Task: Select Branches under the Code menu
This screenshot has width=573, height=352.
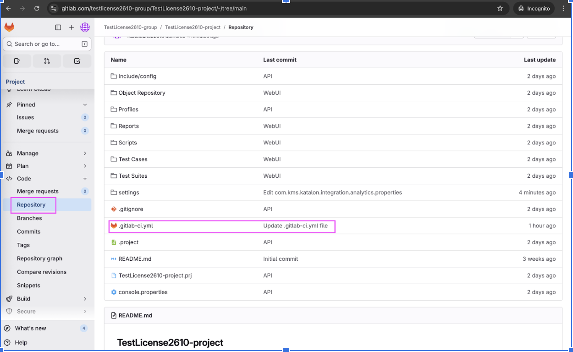Action: coord(29,218)
